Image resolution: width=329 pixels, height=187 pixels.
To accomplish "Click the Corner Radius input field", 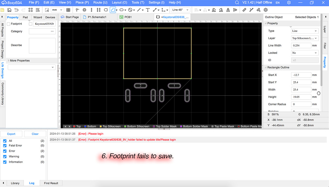I will [301, 104].
